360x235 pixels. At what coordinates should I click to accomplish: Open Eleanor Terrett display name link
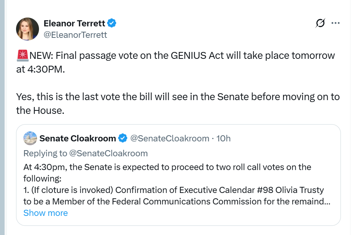click(74, 23)
